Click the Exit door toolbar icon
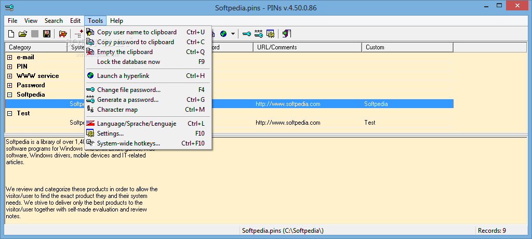 [x=287, y=34]
